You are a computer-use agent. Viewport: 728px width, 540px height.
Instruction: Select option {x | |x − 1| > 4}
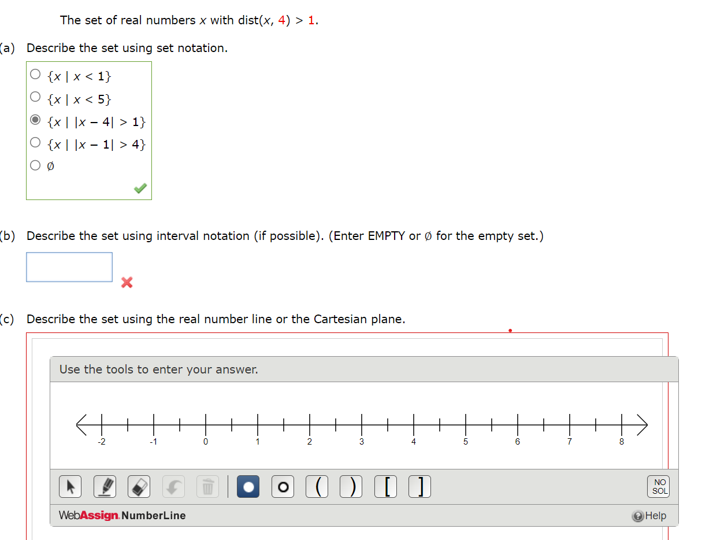pyautogui.click(x=35, y=142)
